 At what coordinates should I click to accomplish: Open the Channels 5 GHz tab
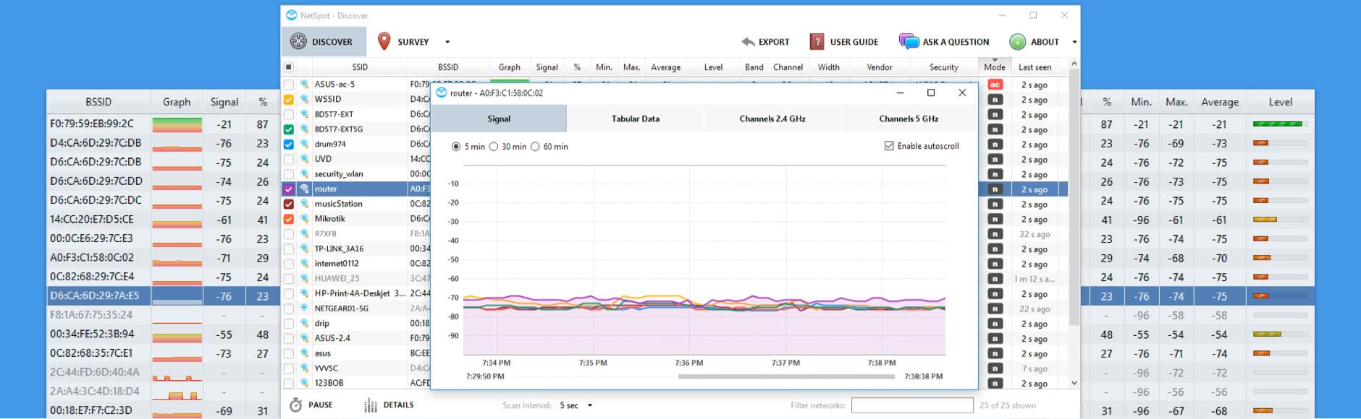(909, 118)
